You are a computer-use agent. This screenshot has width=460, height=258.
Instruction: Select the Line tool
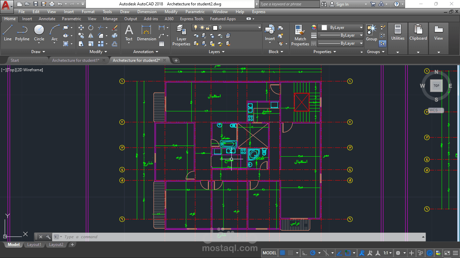[7, 33]
